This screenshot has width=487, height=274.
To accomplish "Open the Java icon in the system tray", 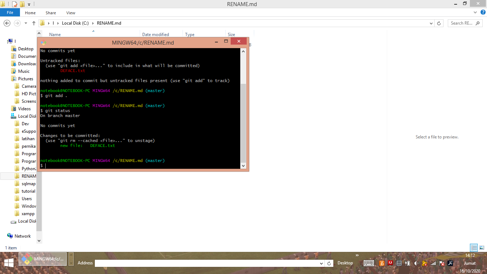I will [x=382, y=263].
